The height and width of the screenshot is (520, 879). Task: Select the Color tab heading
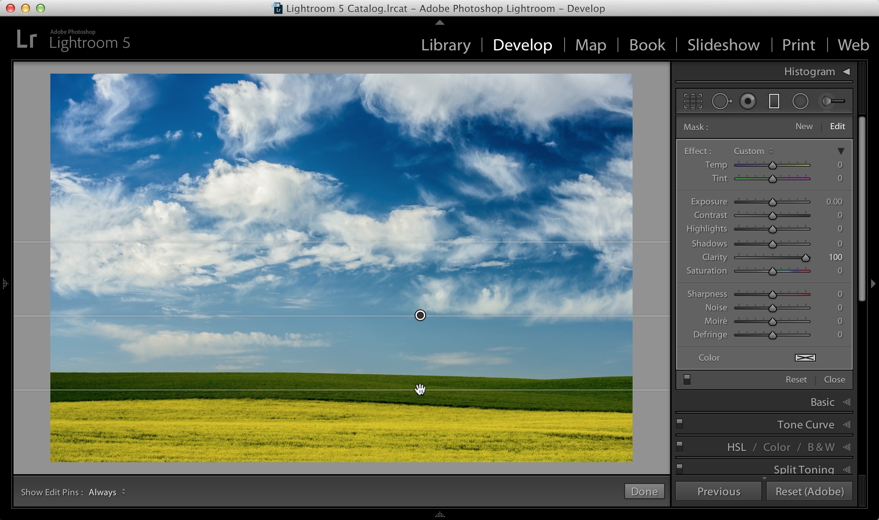[776, 447]
